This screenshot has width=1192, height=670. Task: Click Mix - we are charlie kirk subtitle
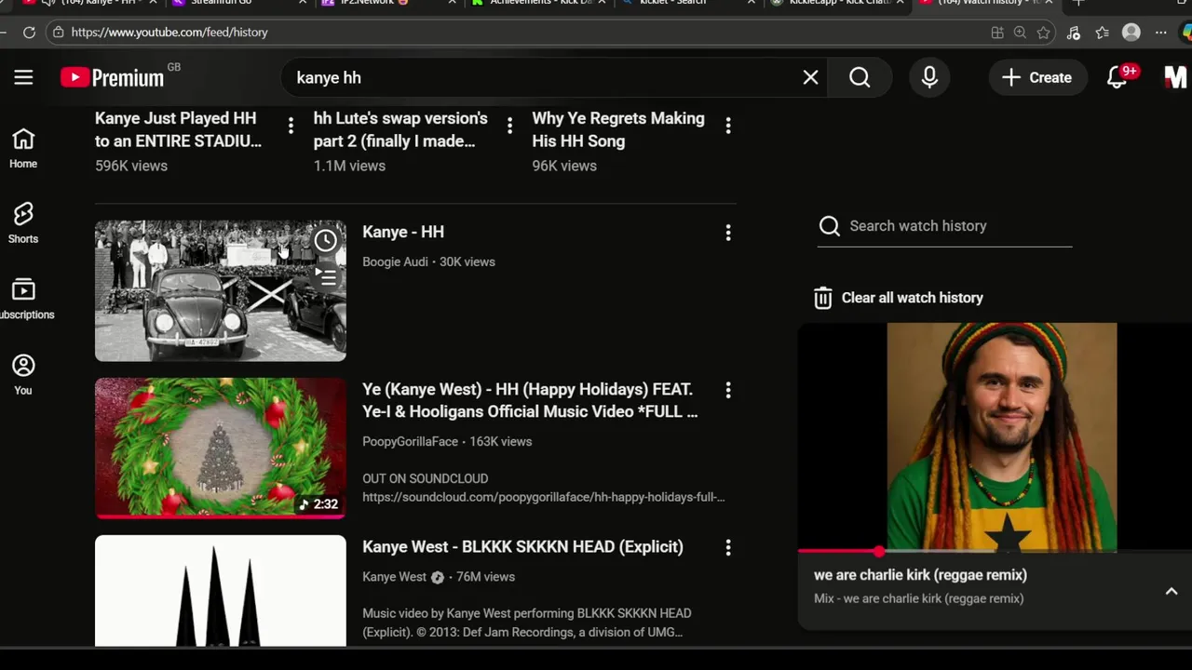tap(918, 598)
